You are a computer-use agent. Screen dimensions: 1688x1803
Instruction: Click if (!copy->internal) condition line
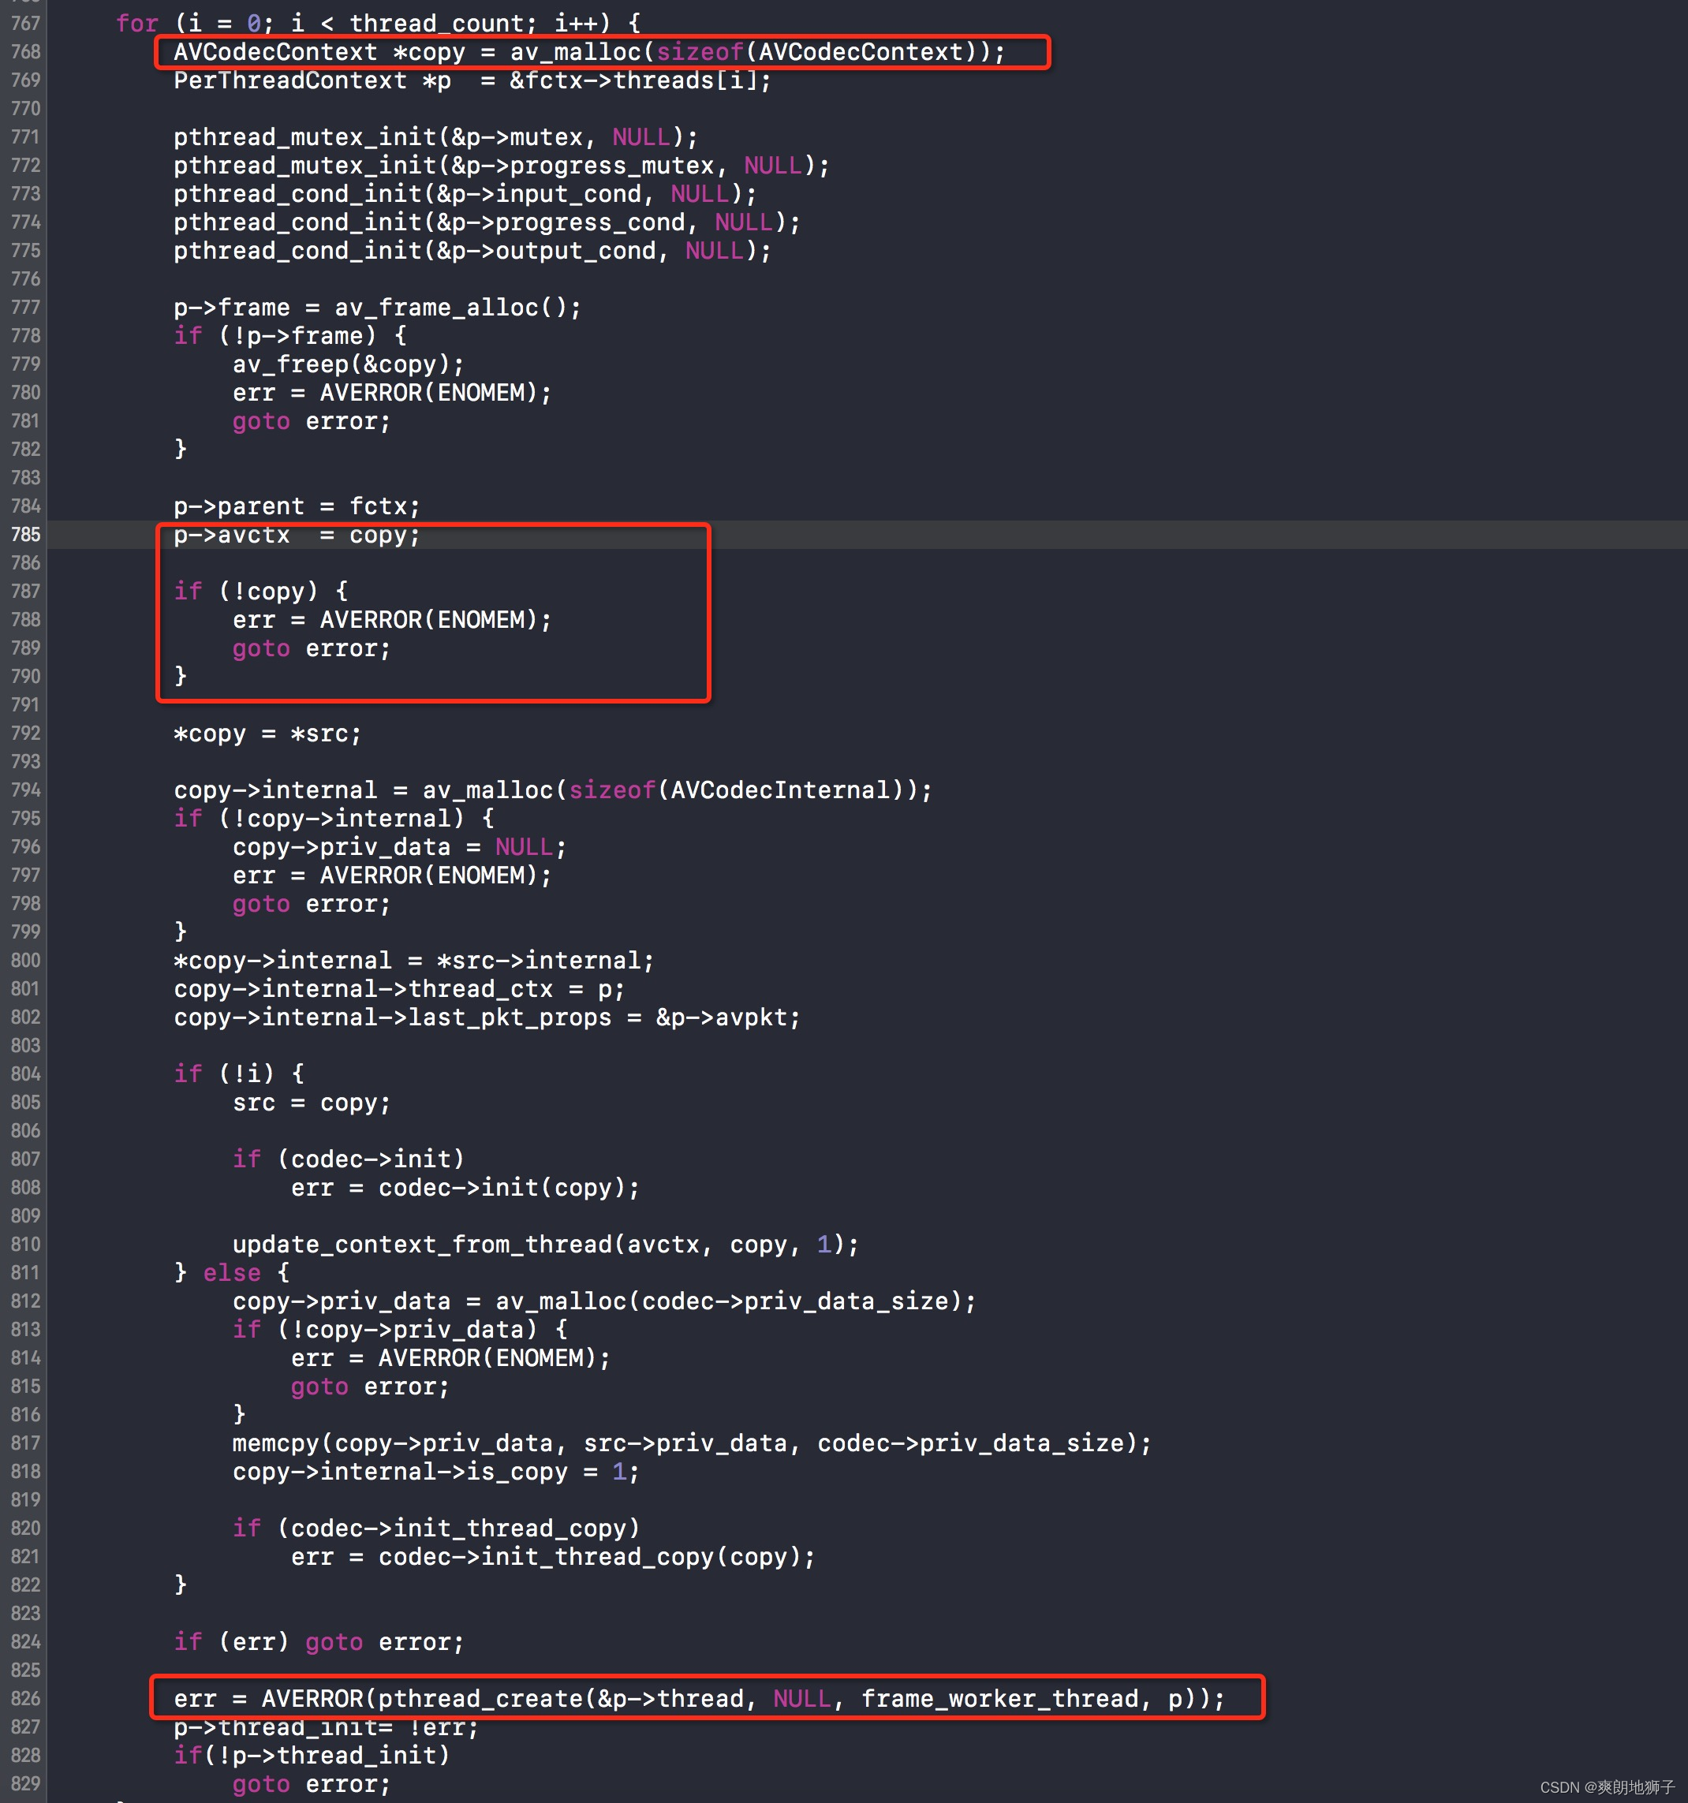(334, 818)
